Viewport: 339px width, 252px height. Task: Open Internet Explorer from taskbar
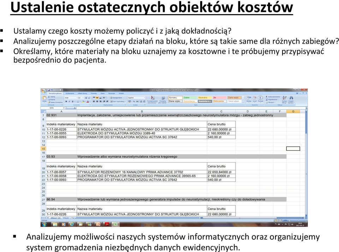[72, 224]
